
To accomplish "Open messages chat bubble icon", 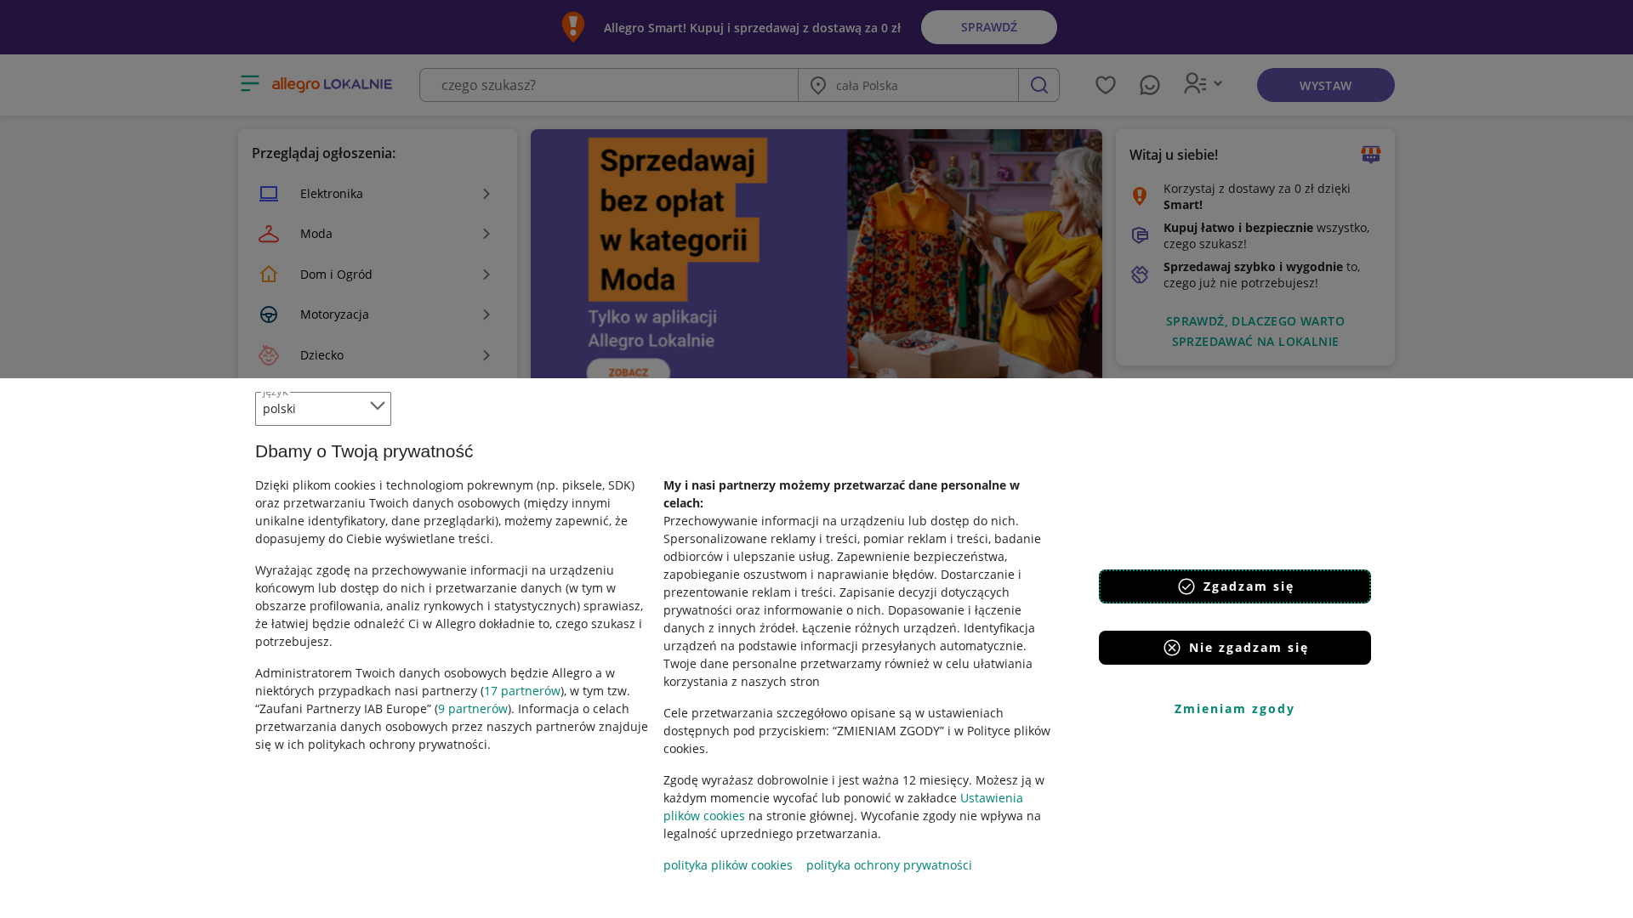I will 1149,85.
